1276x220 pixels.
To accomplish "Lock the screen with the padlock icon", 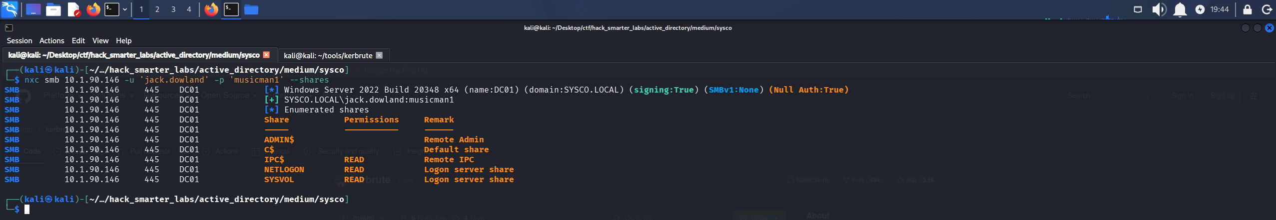I will click(1248, 9).
